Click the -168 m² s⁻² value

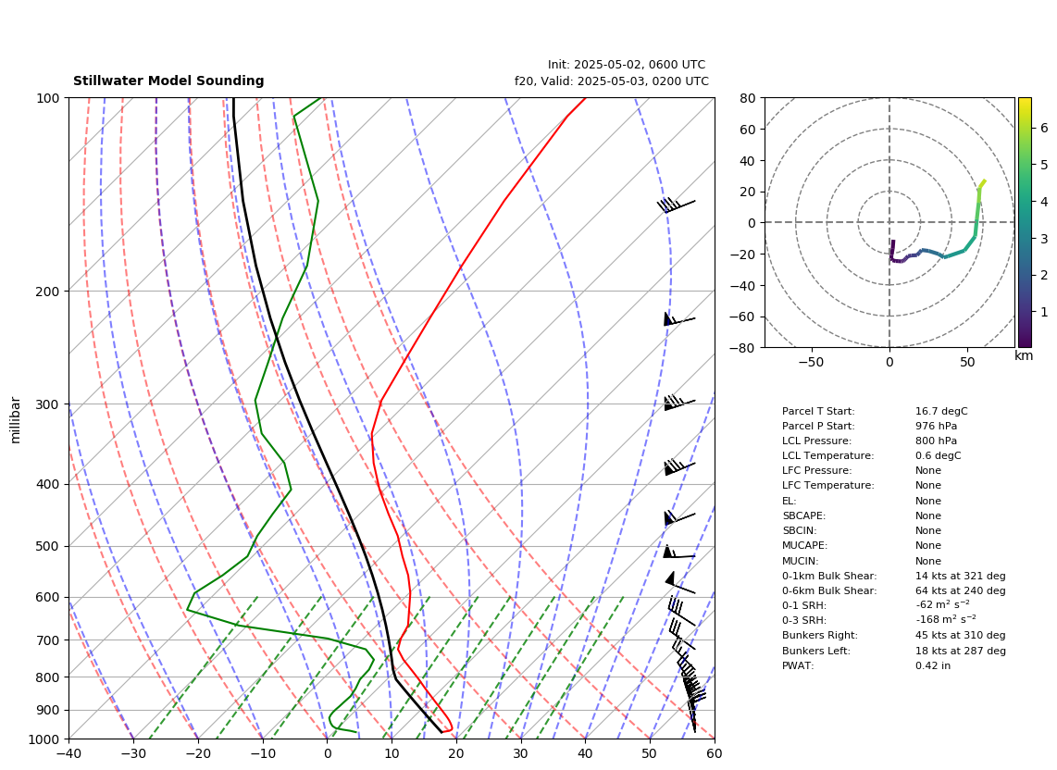[945, 620]
